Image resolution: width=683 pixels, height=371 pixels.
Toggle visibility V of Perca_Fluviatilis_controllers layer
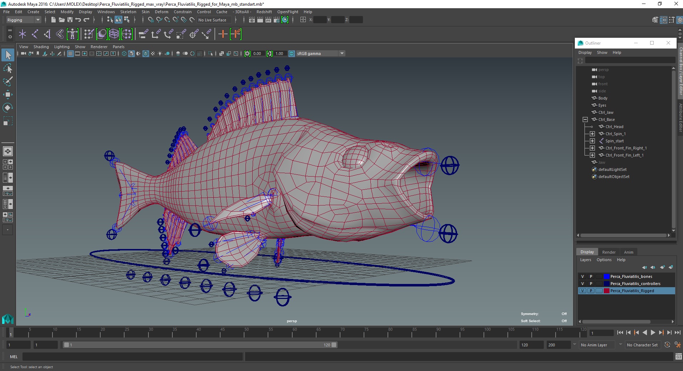[582, 284]
